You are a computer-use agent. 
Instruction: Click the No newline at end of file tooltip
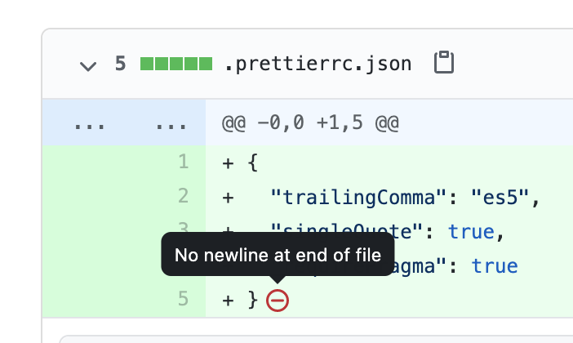[278, 255]
